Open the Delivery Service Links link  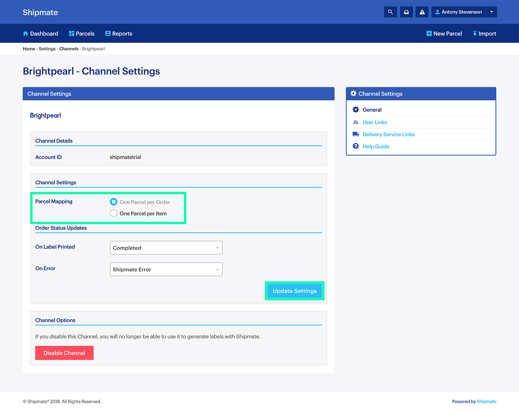(388, 134)
